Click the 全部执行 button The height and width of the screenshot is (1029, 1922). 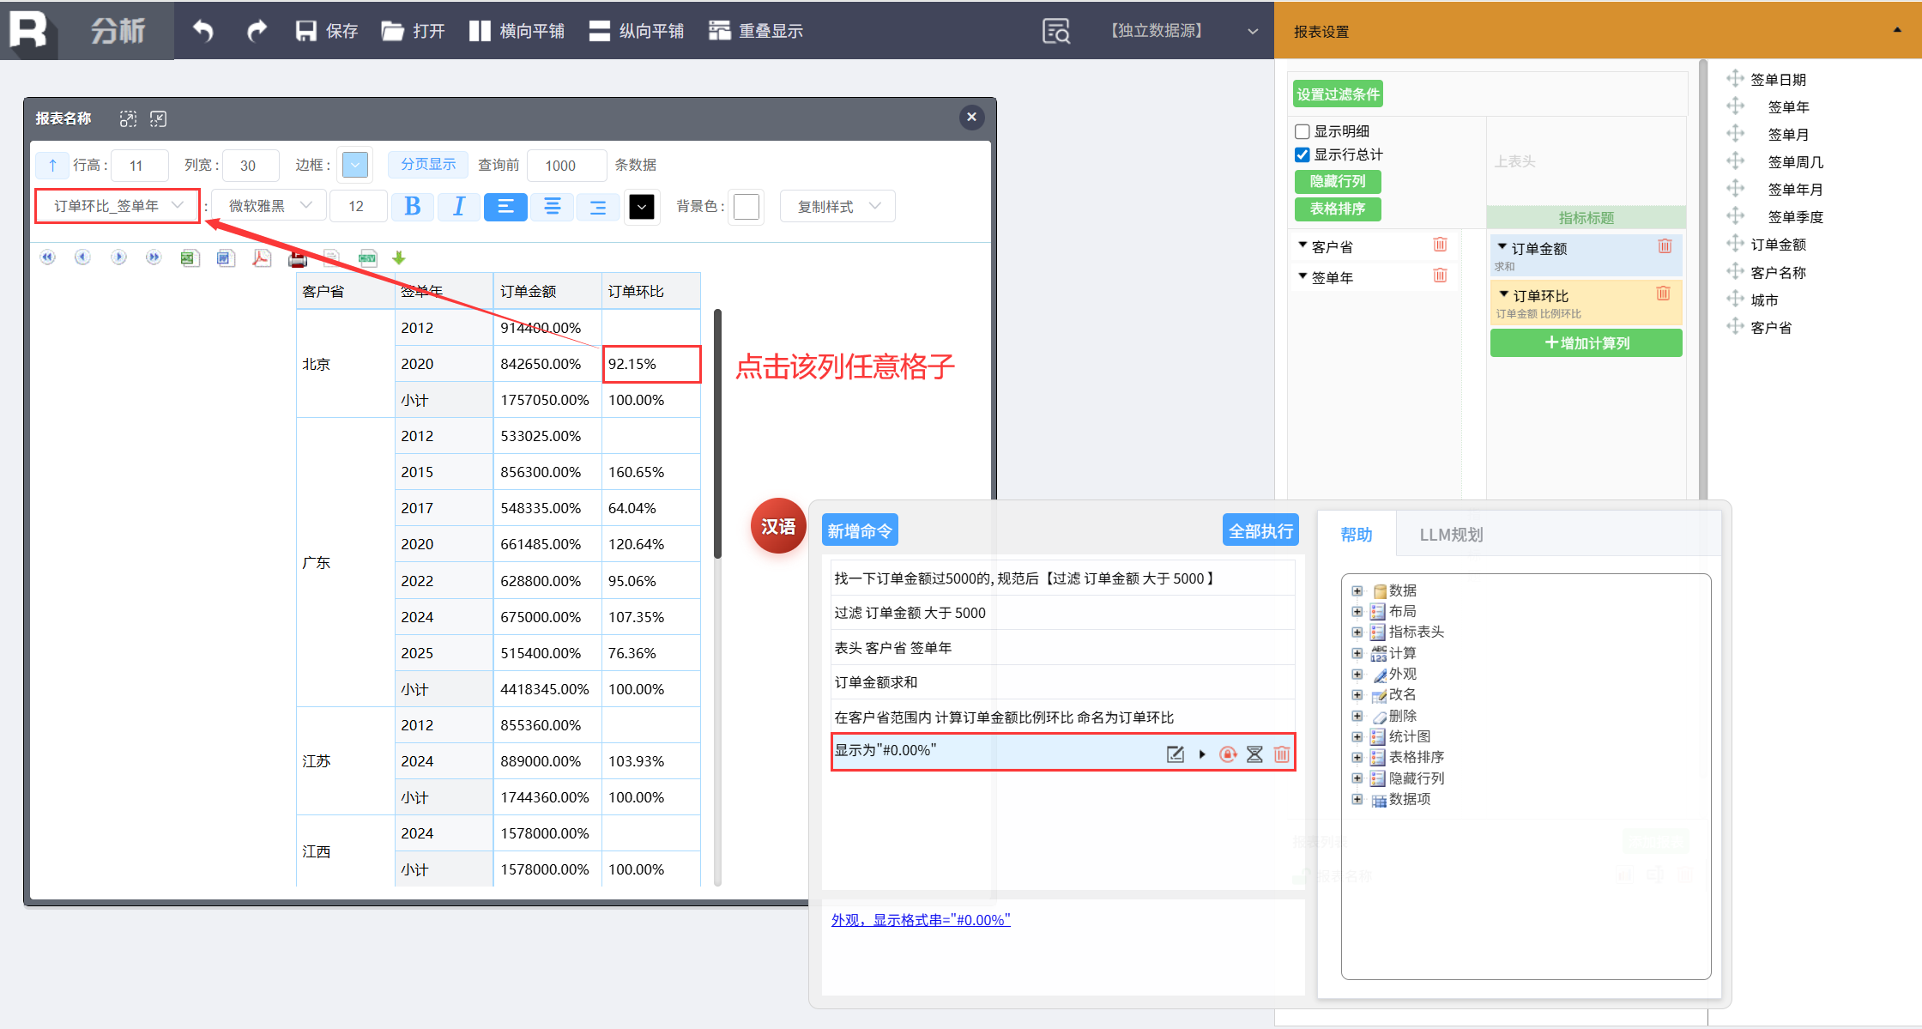(1260, 531)
